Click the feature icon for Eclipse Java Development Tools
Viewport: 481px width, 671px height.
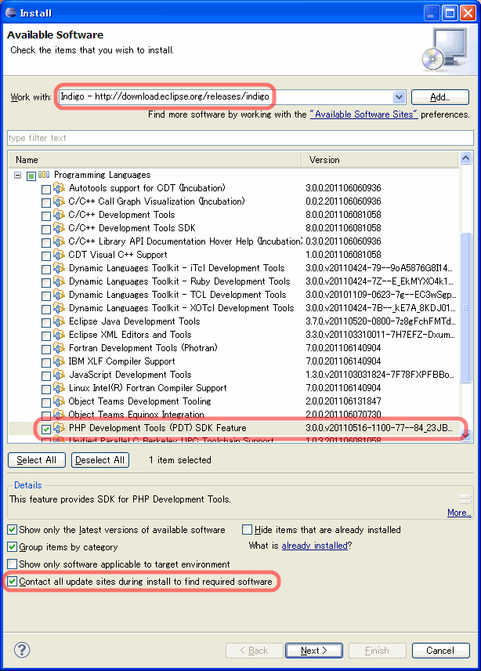point(59,321)
